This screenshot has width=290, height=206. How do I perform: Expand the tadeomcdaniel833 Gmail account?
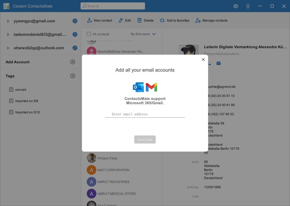click(8, 34)
